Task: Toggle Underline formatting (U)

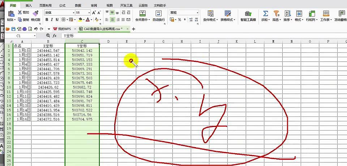Action: [x=57, y=20]
